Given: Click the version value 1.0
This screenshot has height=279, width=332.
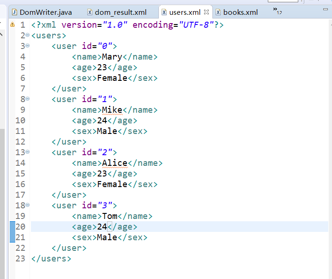Looking at the screenshot, I should 115,25.
